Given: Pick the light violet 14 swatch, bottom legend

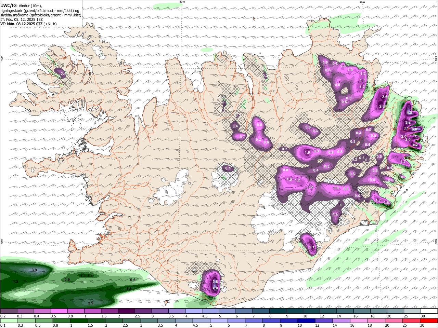Looking at the screenshot, I should pos(341,321).
